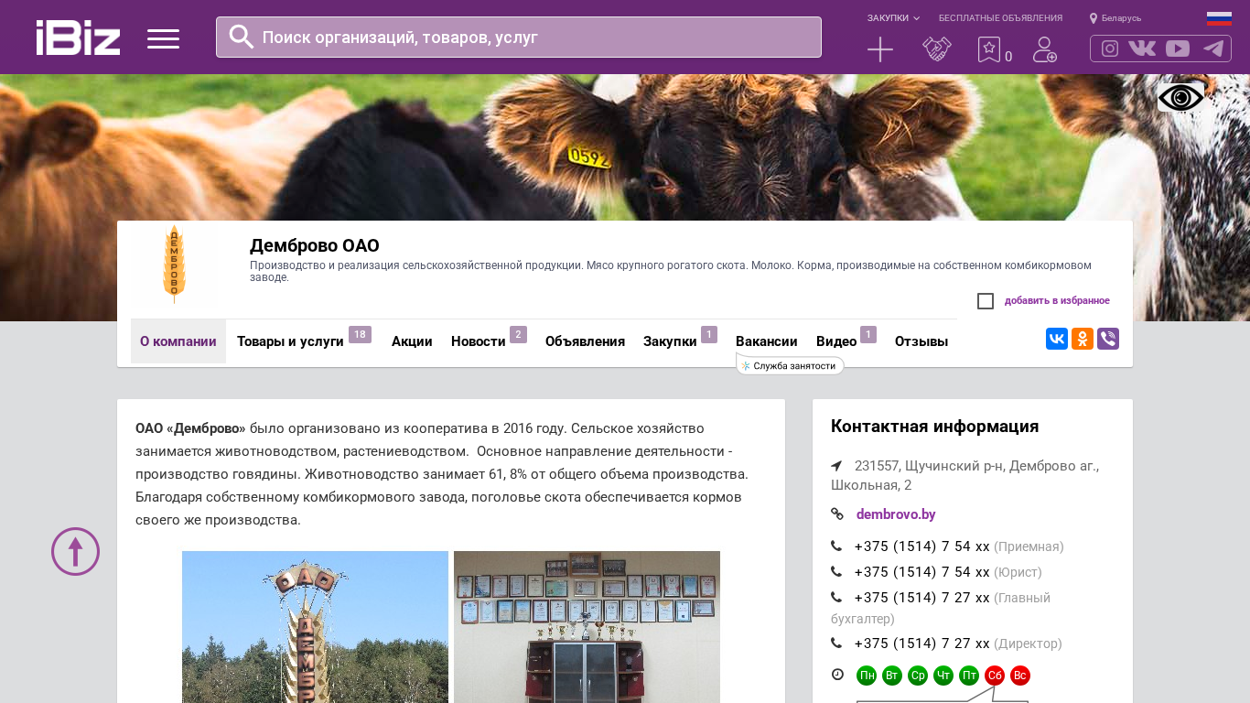Reveal the Директор phone number
The image size is (1250, 703).
[922, 644]
